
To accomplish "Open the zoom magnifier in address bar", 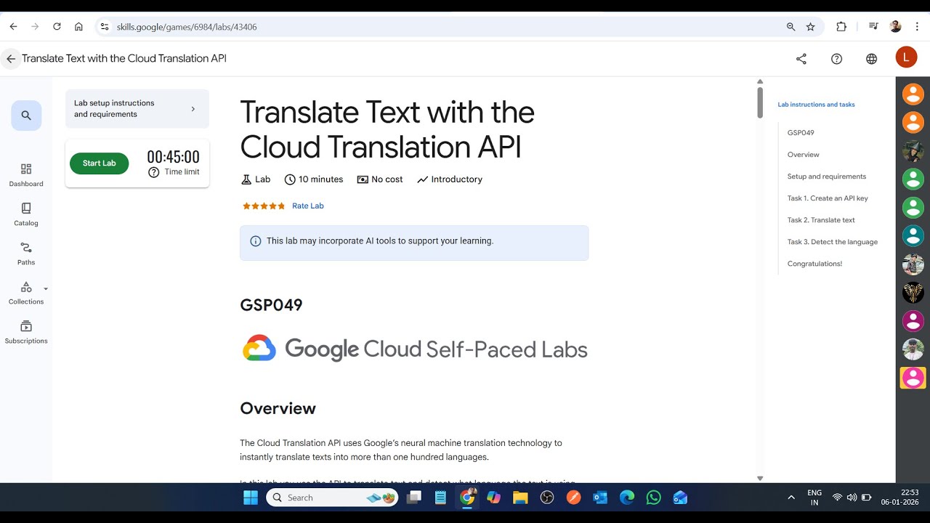I will point(791,27).
